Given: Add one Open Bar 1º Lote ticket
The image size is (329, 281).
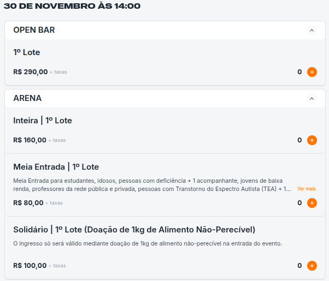Looking at the screenshot, I should tap(312, 72).
